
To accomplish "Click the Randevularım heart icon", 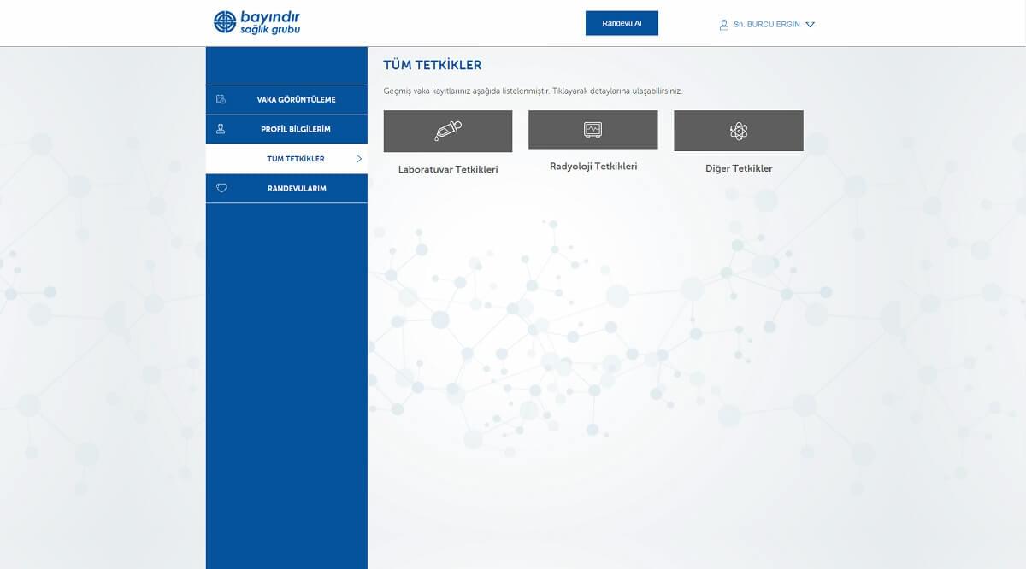I will point(221,188).
